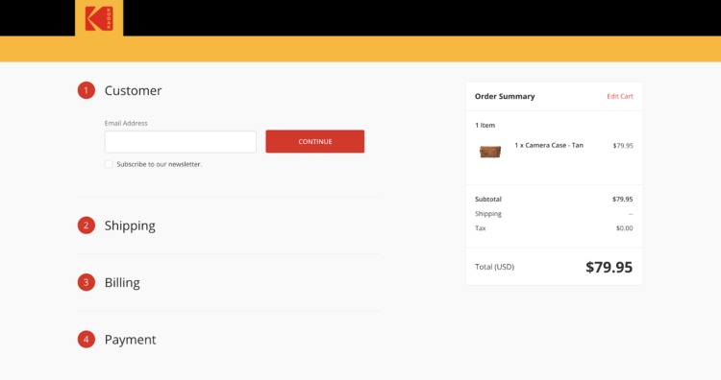Click the Order Summary title
Viewport: 721px width, 380px height.
(x=505, y=96)
